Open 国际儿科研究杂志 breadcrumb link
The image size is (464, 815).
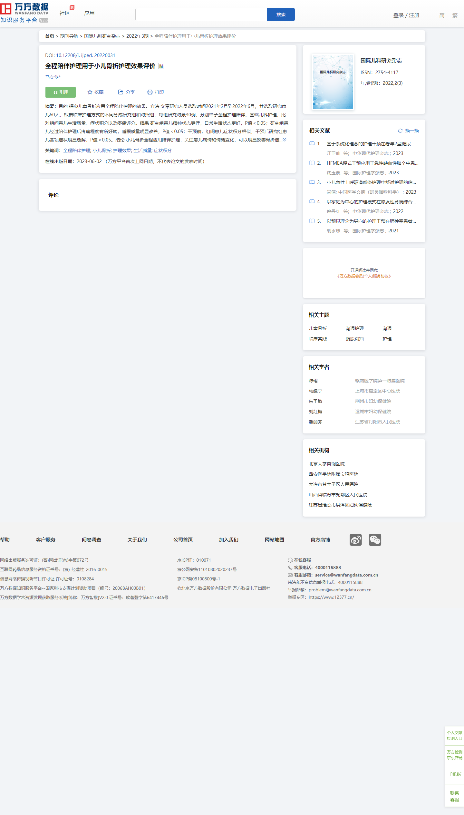[102, 36]
